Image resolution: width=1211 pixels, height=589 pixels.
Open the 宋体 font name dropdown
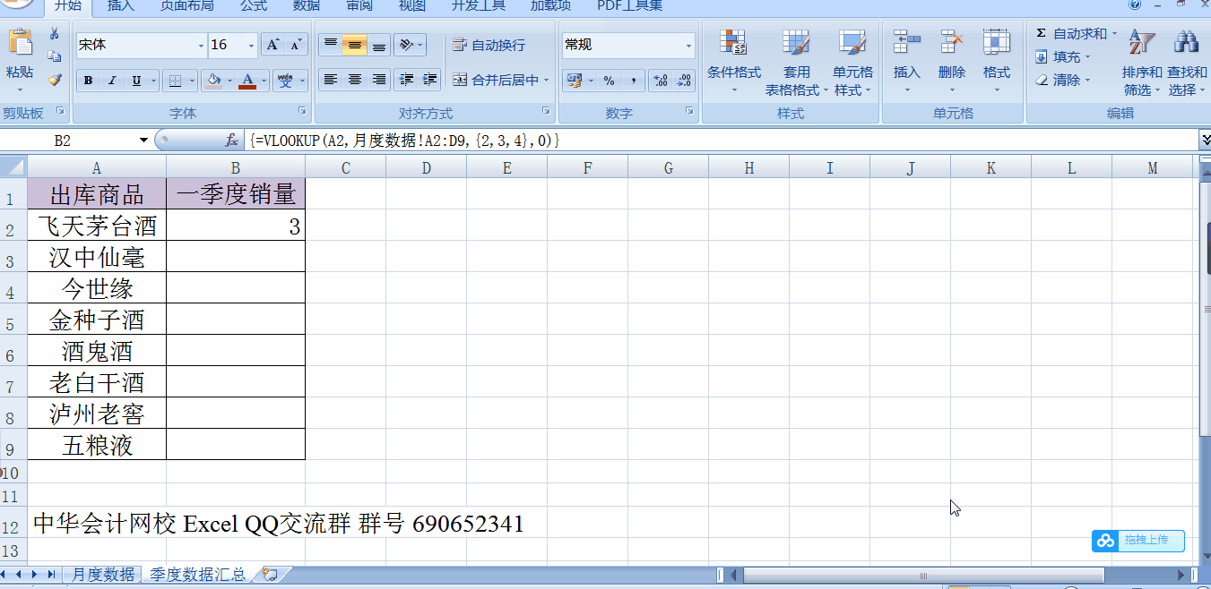coord(203,44)
